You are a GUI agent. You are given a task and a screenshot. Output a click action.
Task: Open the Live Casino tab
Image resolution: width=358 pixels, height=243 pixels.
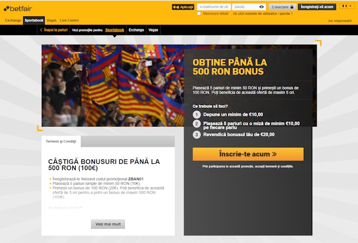click(x=69, y=20)
